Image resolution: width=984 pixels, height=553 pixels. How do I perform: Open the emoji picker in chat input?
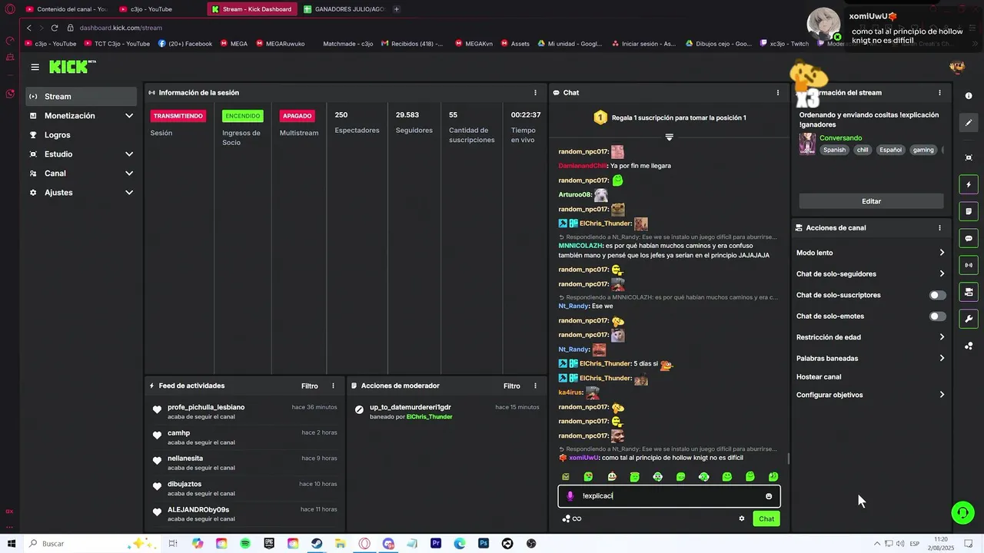click(x=769, y=496)
